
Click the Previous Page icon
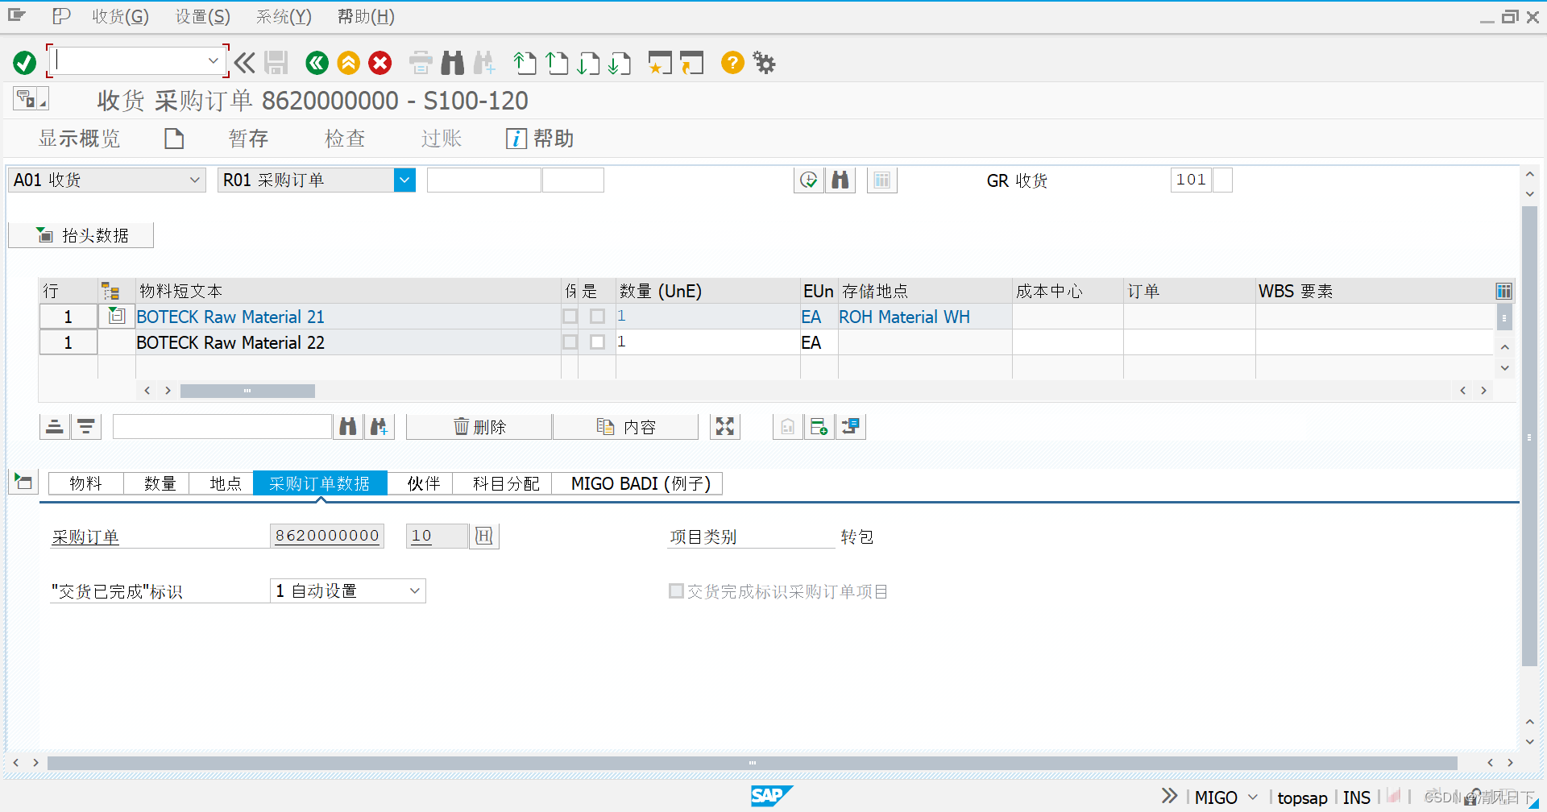pos(557,63)
